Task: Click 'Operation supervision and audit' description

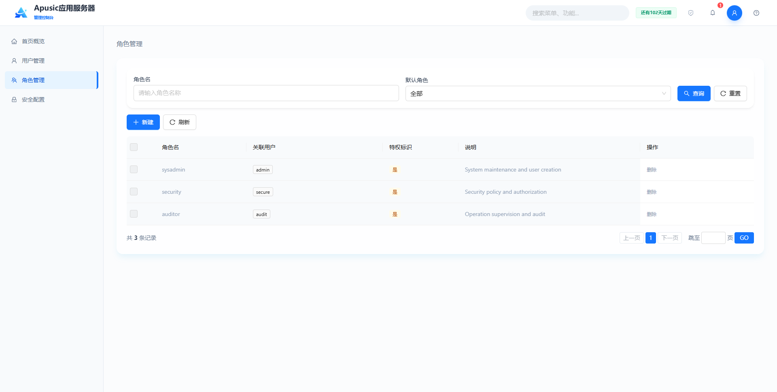Action: point(505,214)
